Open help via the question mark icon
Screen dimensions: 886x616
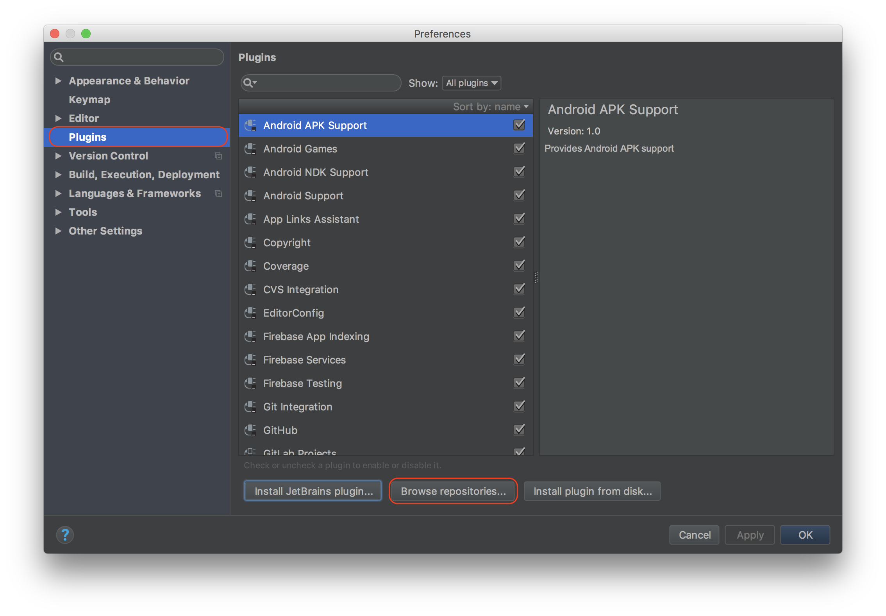pos(65,535)
